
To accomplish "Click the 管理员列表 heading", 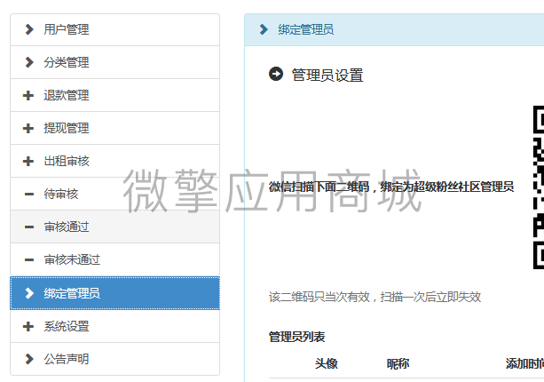I will pos(297,337).
